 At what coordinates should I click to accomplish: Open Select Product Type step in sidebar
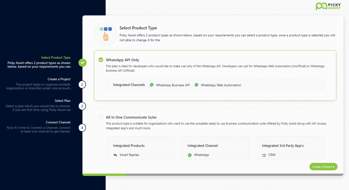click(x=56, y=58)
